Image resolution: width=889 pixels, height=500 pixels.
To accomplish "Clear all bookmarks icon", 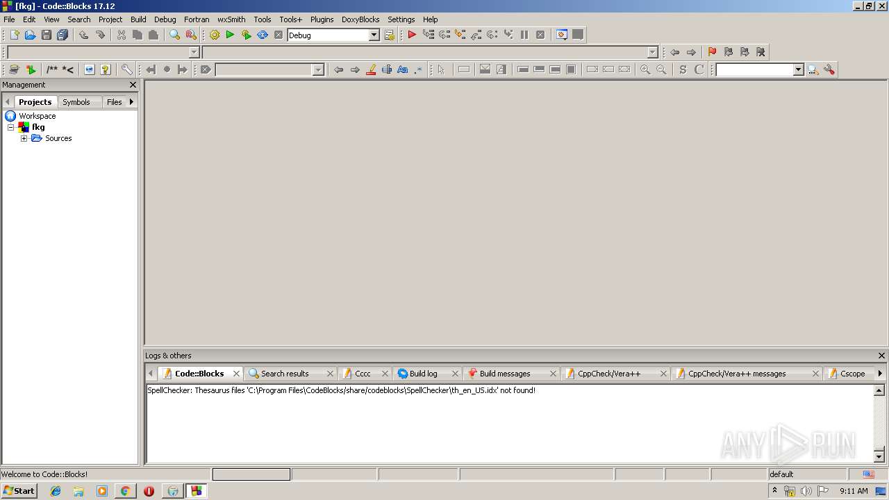I will (761, 52).
